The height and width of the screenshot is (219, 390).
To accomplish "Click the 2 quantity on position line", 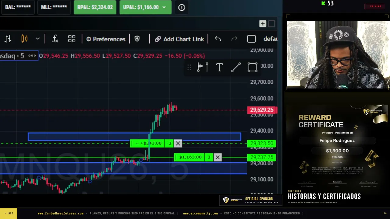I will [209, 157].
